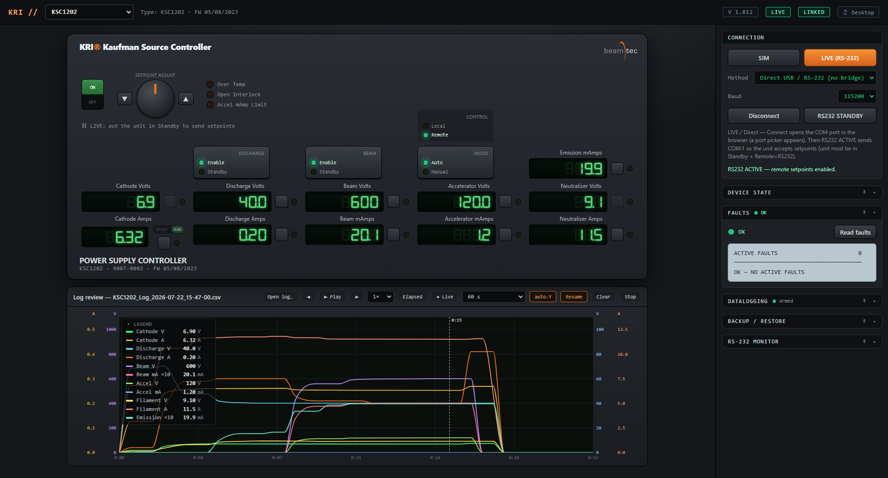
Task: Pin the Backup / Restore panel
Action: 864,321
